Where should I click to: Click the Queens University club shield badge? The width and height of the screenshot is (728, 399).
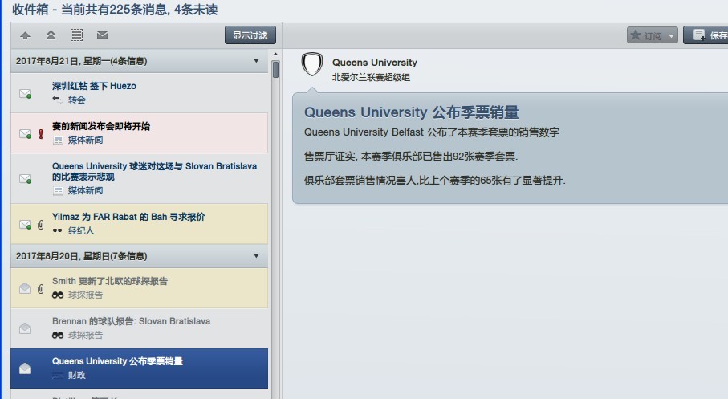(x=312, y=64)
